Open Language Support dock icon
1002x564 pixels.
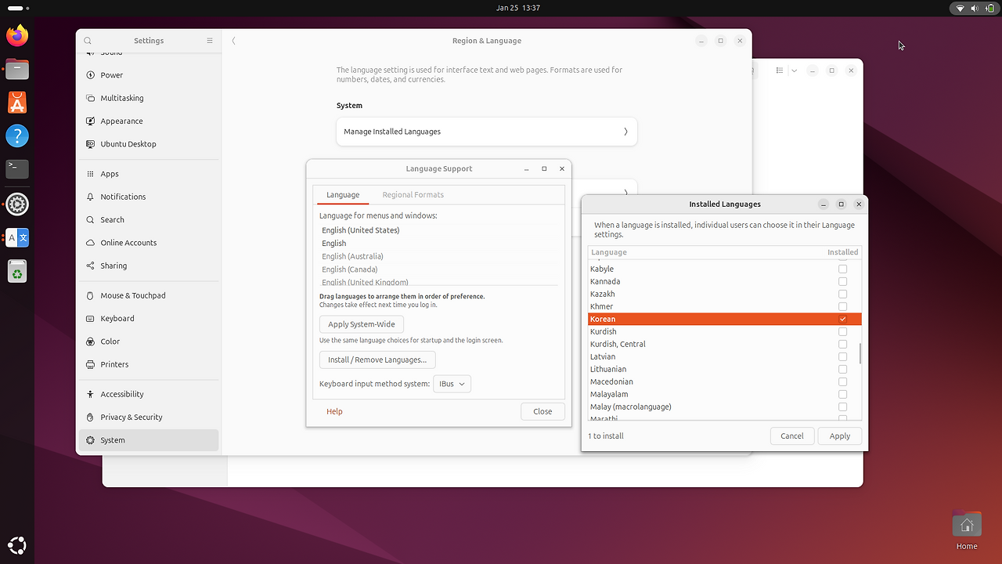click(17, 238)
